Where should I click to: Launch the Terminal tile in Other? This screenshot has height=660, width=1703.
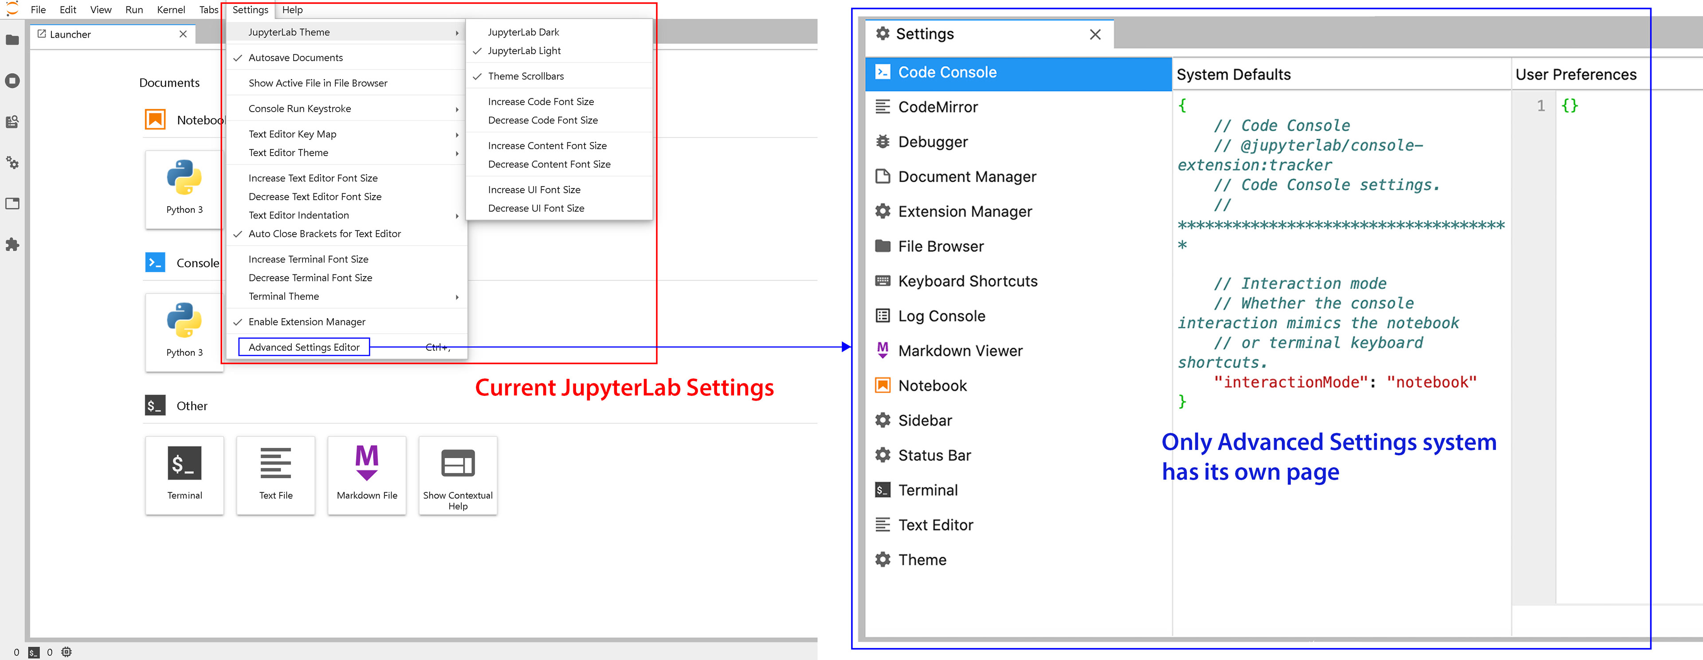point(184,474)
